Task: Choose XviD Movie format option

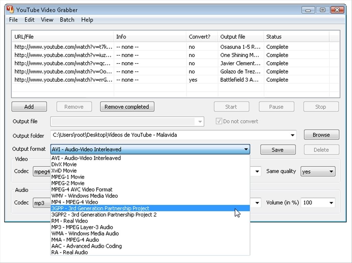Action: tap(150, 171)
